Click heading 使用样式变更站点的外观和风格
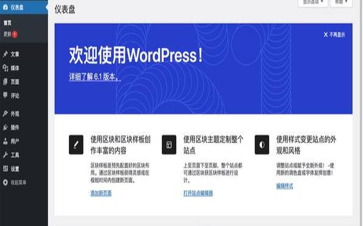The width and height of the screenshot is (363, 226). [x=306, y=145]
